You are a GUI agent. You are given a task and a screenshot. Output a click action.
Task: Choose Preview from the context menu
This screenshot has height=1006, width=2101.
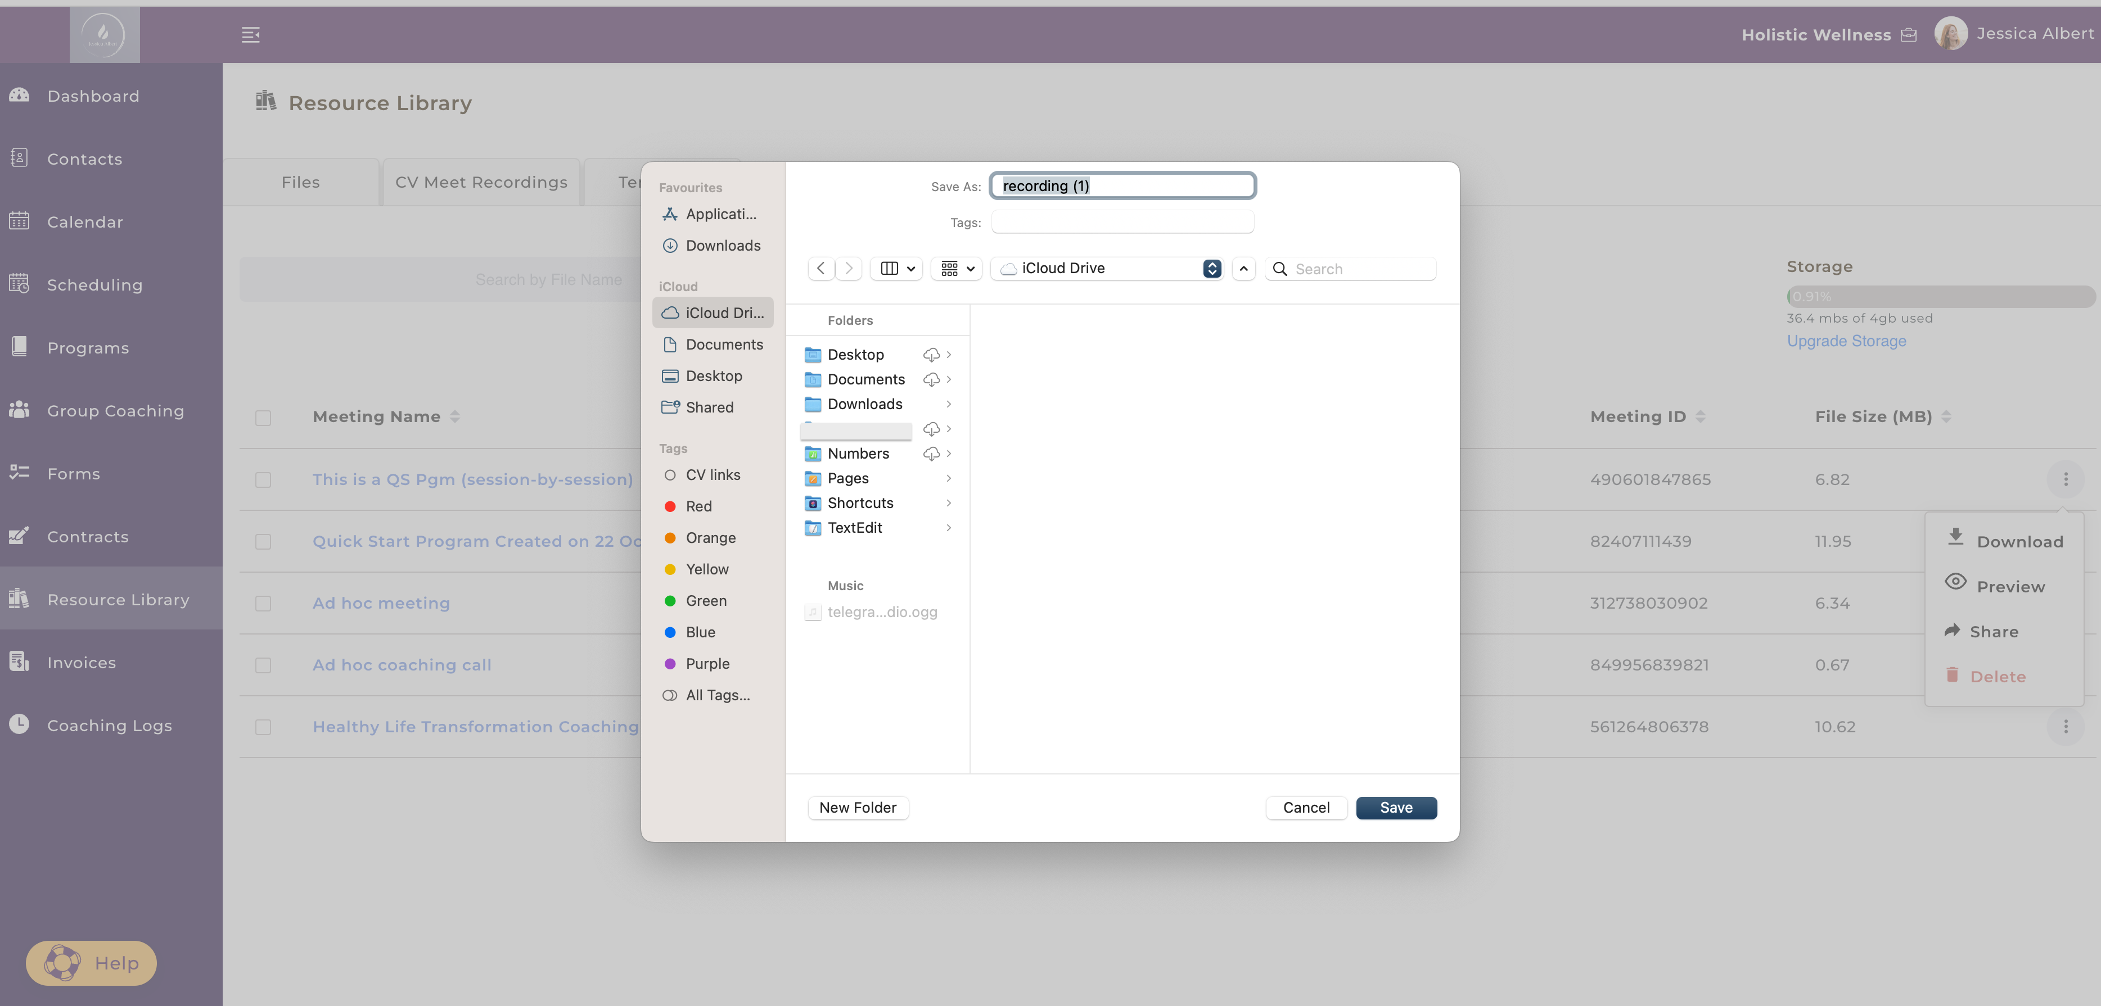pos(2010,586)
